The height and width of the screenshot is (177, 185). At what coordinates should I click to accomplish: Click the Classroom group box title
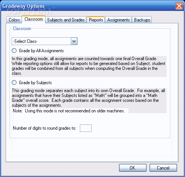pyautogui.click(x=22, y=29)
